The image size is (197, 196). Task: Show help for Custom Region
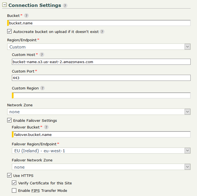point(42,88)
